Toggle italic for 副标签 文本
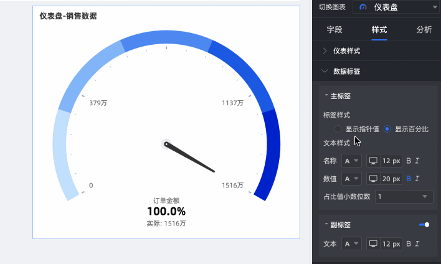Screen dimensions: 441x264 [x=417, y=243]
